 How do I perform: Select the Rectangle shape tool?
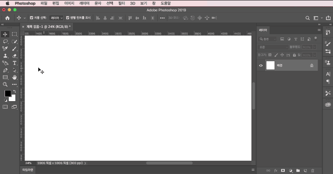(x=5, y=77)
